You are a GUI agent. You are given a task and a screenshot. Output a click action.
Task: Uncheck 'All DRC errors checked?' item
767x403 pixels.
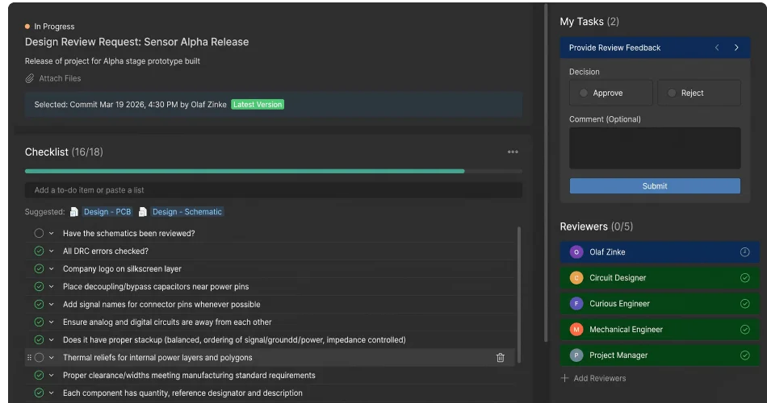(39, 251)
